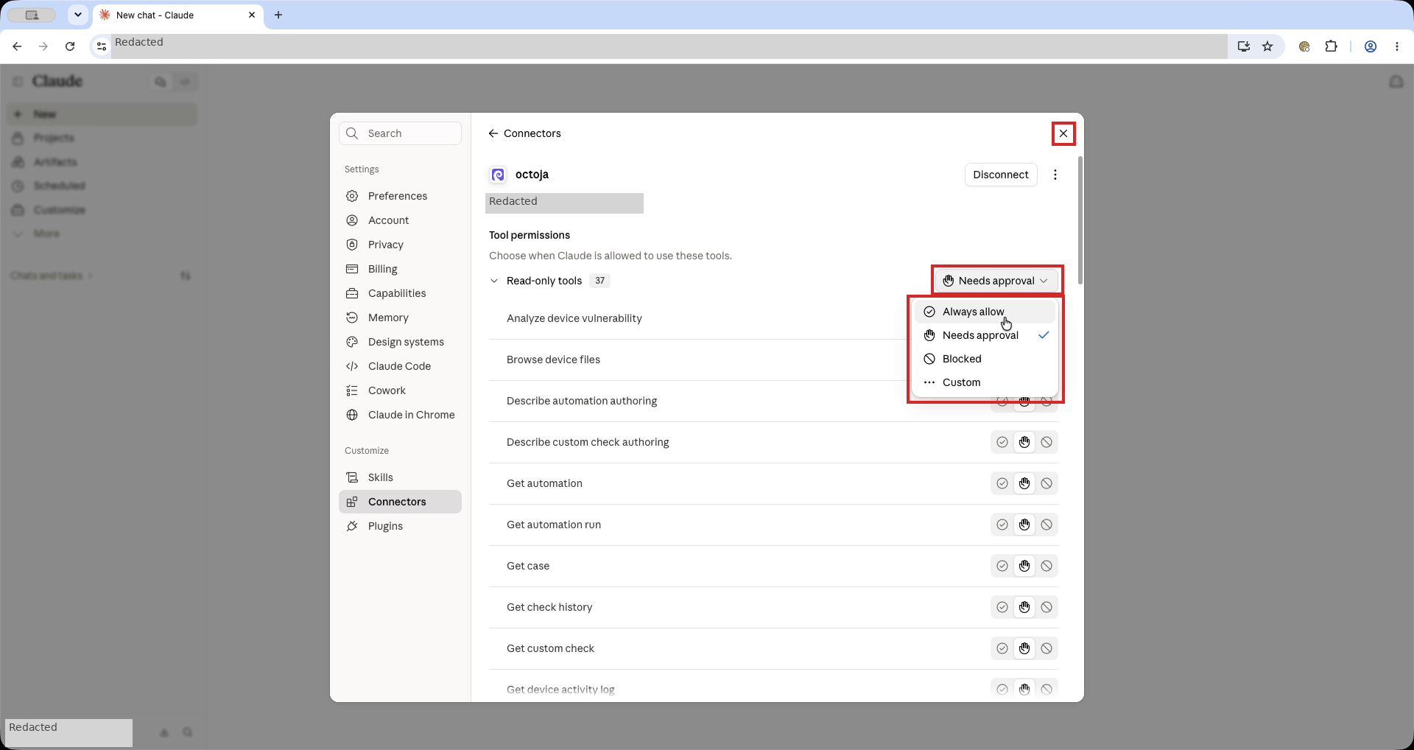The image size is (1414, 750).
Task: Click the Browse device files row
Action: [x=773, y=360]
